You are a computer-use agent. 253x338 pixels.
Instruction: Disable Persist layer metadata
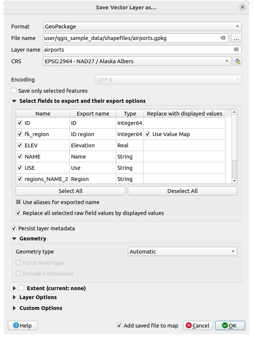click(14, 228)
